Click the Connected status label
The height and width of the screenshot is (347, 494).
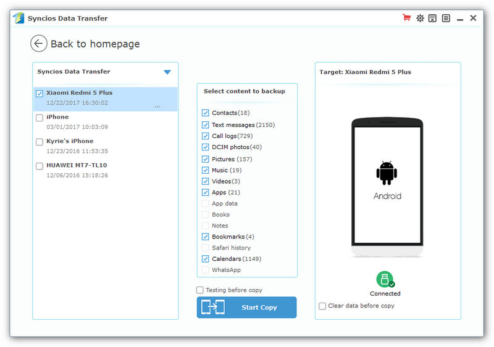click(x=385, y=293)
